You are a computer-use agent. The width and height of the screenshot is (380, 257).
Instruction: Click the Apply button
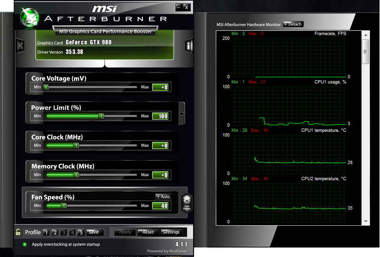(x=125, y=232)
